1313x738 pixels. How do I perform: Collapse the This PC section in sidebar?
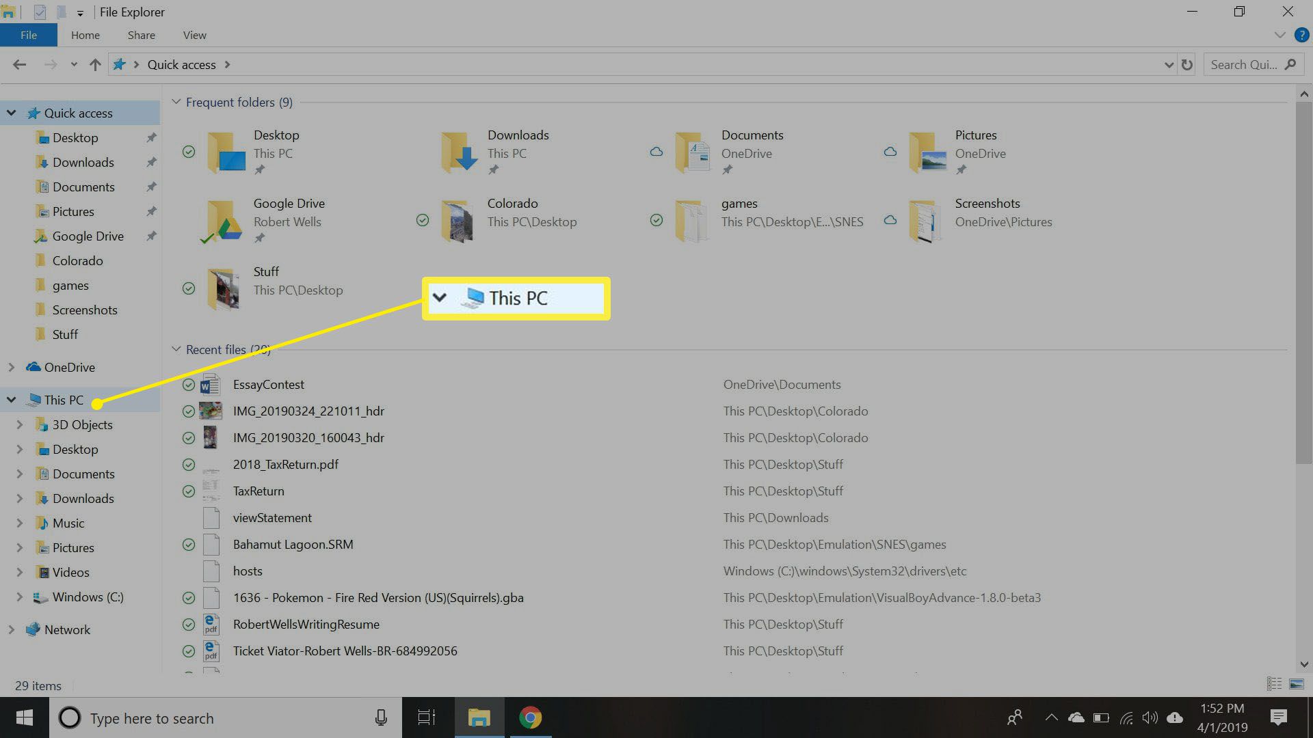point(11,399)
